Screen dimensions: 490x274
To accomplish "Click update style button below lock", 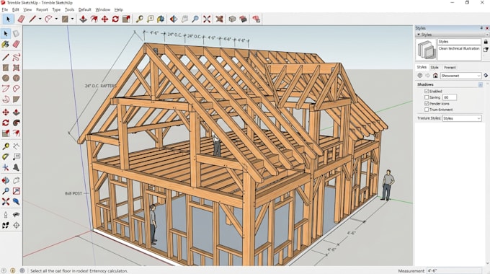I will 486,50.
